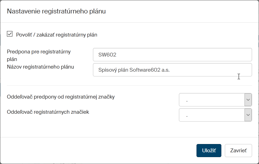Expand the registratúrnych značiek separator dropdown arrow

tap(248, 115)
